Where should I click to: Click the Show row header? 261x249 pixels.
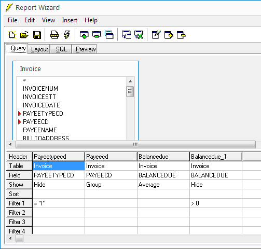point(19,185)
